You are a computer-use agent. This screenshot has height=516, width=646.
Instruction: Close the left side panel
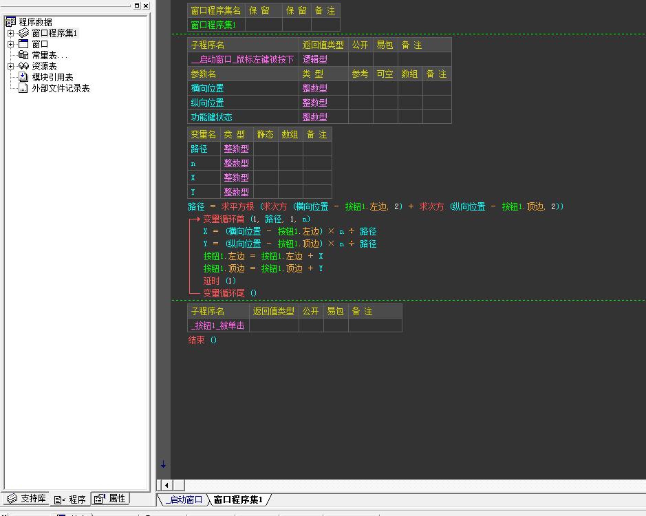pos(146,6)
